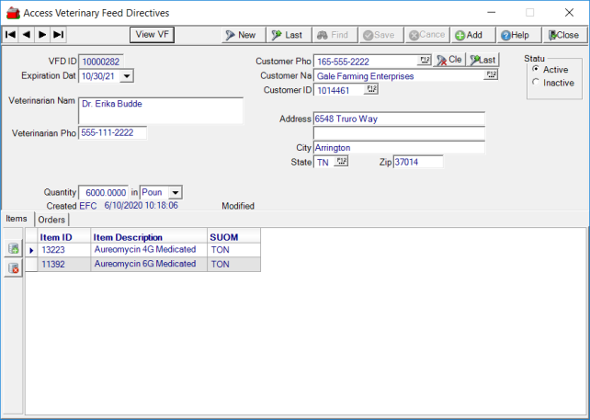This screenshot has height=420, width=590.
Task: Select the Active status radio button
Action: click(x=536, y=70)
